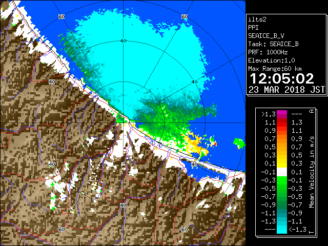Click the southeast '60' range ring label
The height and width of the screenshot is (246, 328).
pos(184,229)
